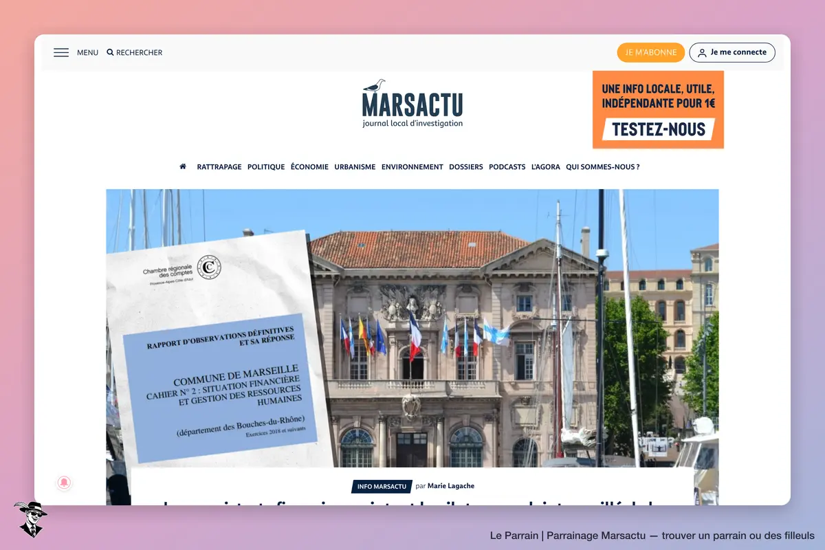Image resolution: width=825 pixels, height=550 pixels.
Task: Click the user icon in Je me connecte
Action: pos(702,53)
